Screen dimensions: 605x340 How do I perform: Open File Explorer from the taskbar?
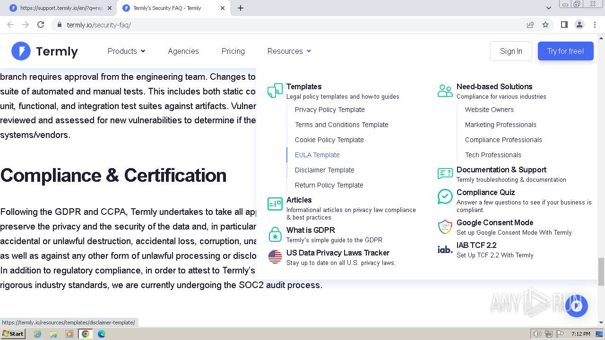pos(53,334)
